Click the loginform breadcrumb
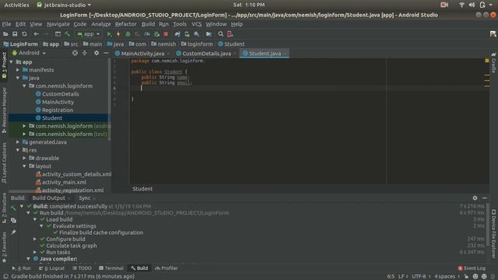 click(x=197, y=44)
